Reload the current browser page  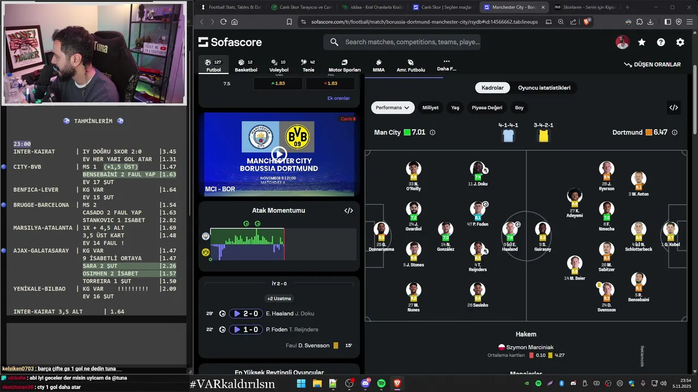point(223,22)
